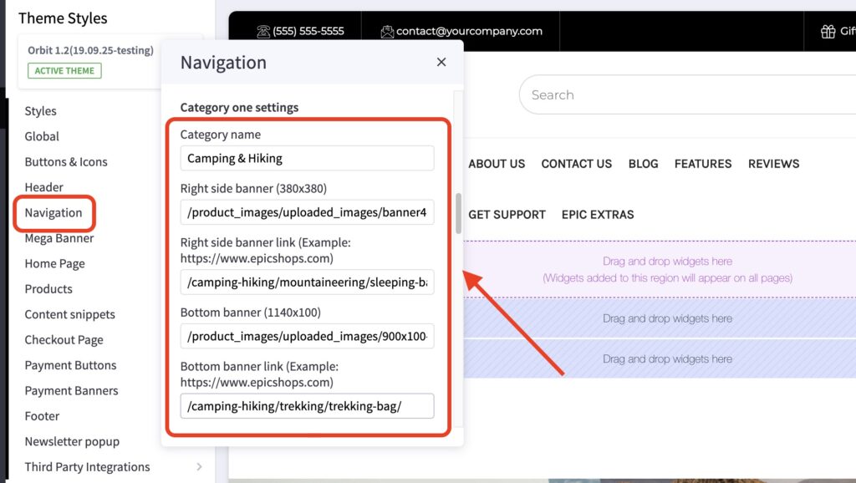The width and height of the screenshot is (856, 483).
Task: Go to the BLOG page link
Action: (643, 164)
